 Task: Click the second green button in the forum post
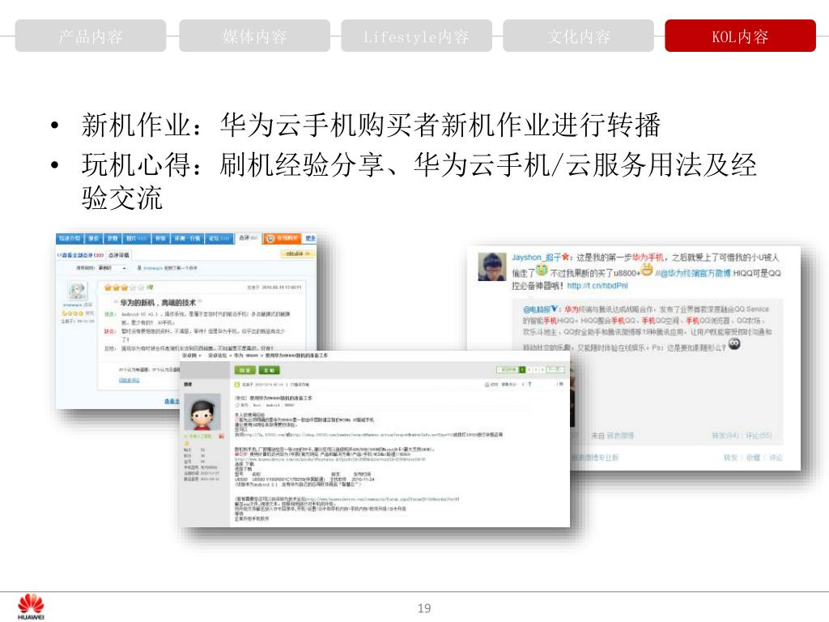tap(268, 370)
